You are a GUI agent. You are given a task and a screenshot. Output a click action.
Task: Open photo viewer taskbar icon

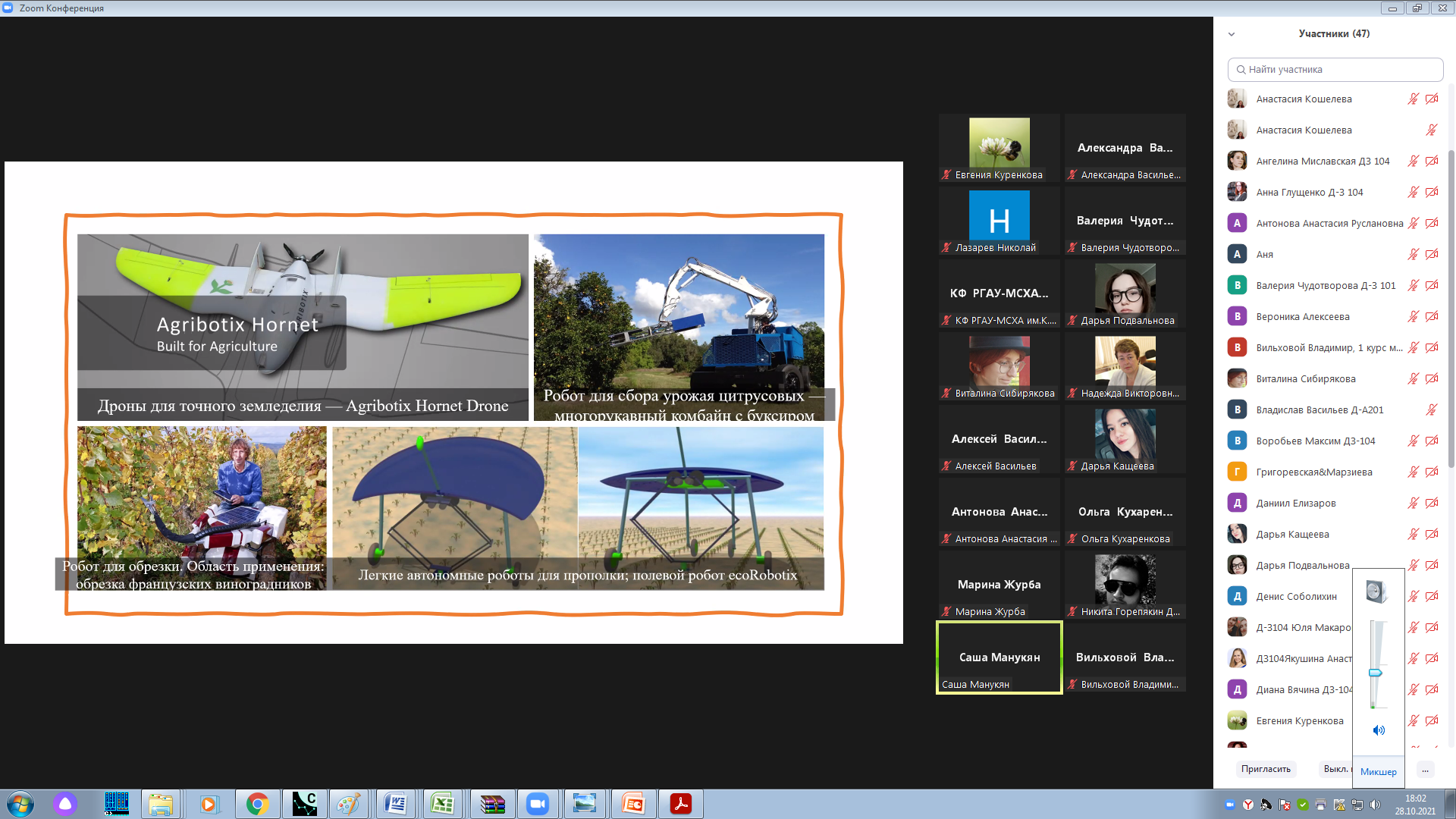pyautogui.click(x=585, y=804)
